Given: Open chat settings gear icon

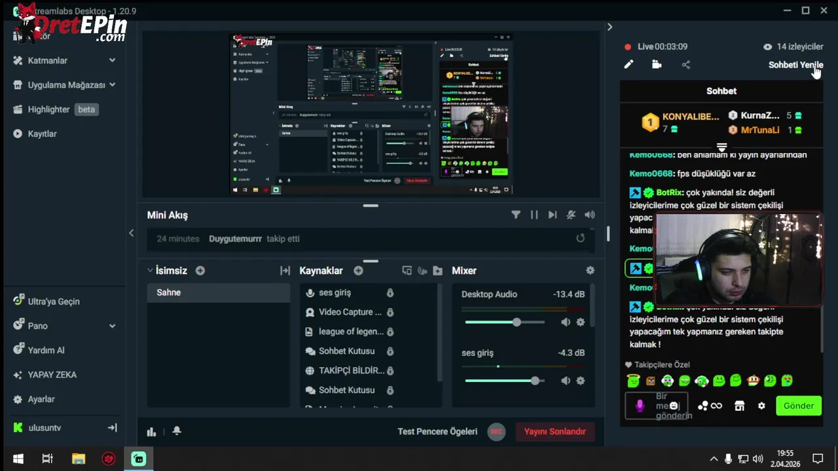Looking at the screenshot, I should (x=761, y=406).
